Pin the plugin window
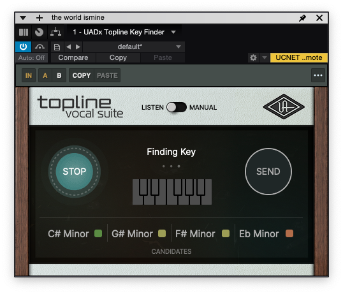Viewport: 343px width, 294px height. point(303,18)
